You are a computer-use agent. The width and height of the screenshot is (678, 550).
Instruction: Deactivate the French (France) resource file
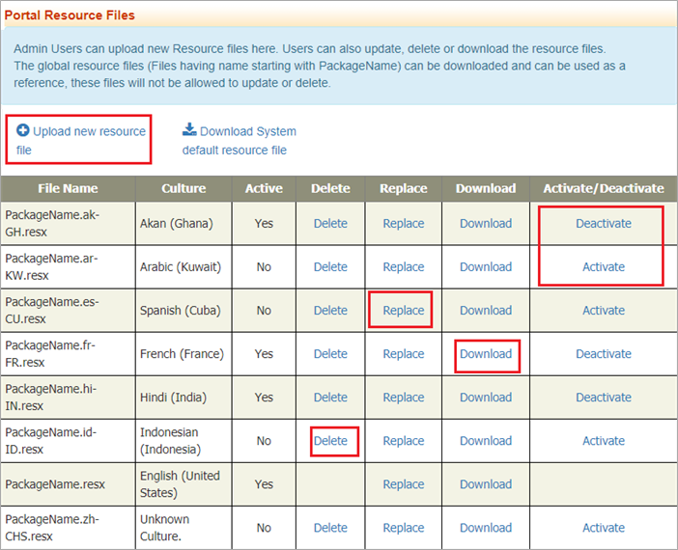[603, 353]
